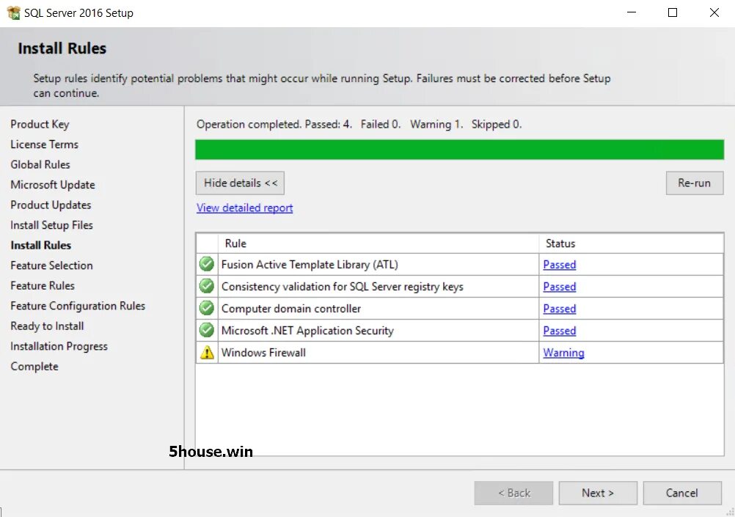Click the Fusion Active Template Library (ATL) row text
735x517 pixels.
(310, 264)
